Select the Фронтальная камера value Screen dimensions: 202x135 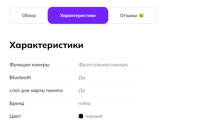[x=103, y=65]
